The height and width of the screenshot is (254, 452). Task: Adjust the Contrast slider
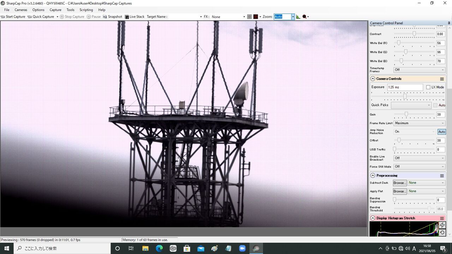414,34
